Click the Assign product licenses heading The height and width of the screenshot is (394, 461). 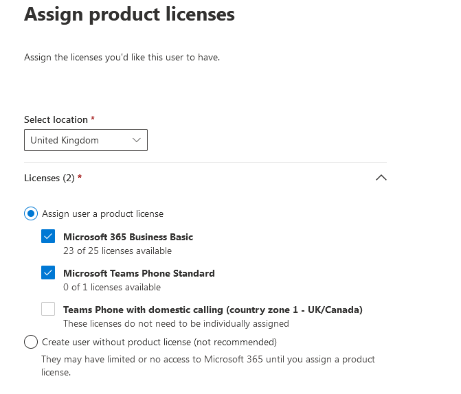[x=129, y=14]
